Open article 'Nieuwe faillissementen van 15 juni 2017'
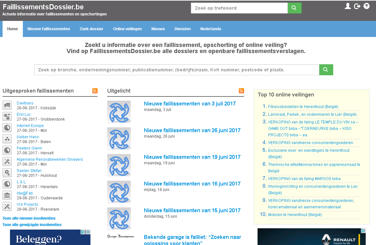The width and height of the screenshot is (376, 245). (192, 211)
